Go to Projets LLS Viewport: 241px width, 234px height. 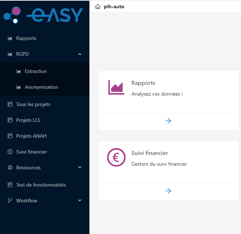[x=28, y=120]
